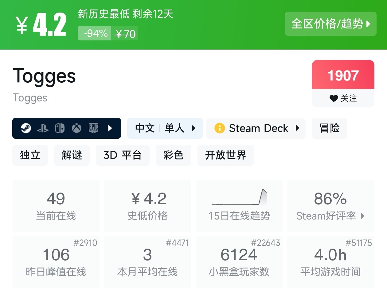Open the 3D 平台 tag
Image resolution: width=387 pixels, height=293 pixels.
pyautogui.click(x=123, y=155)
